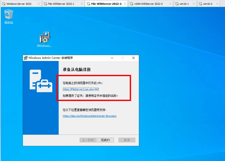Open the FileServer2.aa.com:443 URL link
The width and height of the screenshot is (225, 161).
(81, 89)
